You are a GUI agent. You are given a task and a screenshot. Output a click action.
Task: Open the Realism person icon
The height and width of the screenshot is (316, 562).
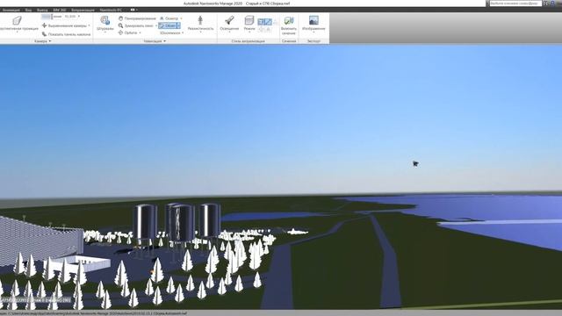point(200,20)
